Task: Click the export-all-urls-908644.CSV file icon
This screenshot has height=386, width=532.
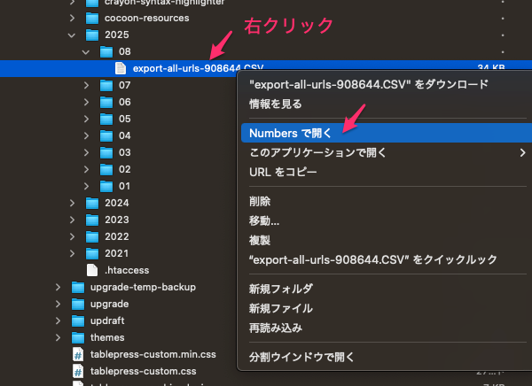Action: pyautogui.click(x=120, y=68)
